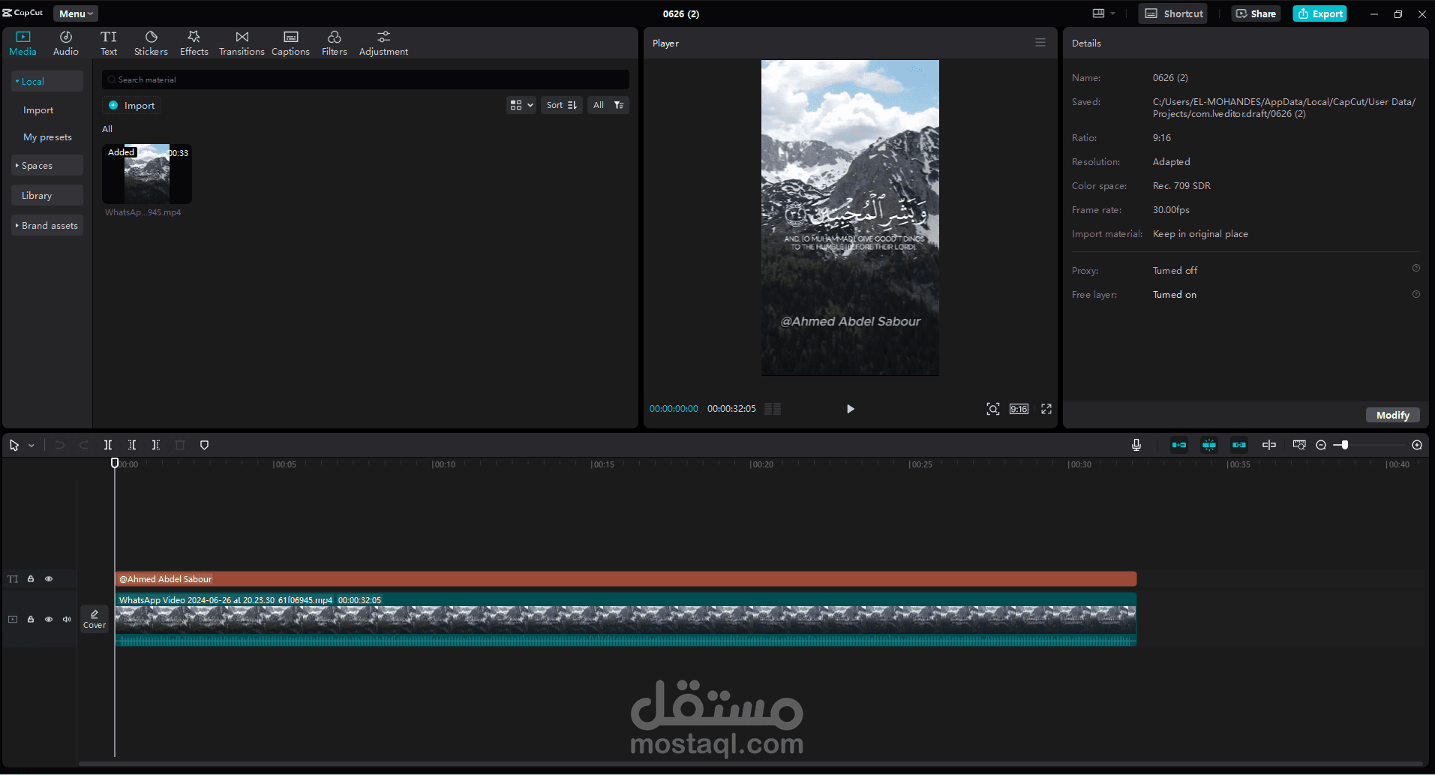The height and width of the screenshot is (775, 1435).
Task: Play the video in the Player
Action: pyautogui.click(x=850, y=409)
